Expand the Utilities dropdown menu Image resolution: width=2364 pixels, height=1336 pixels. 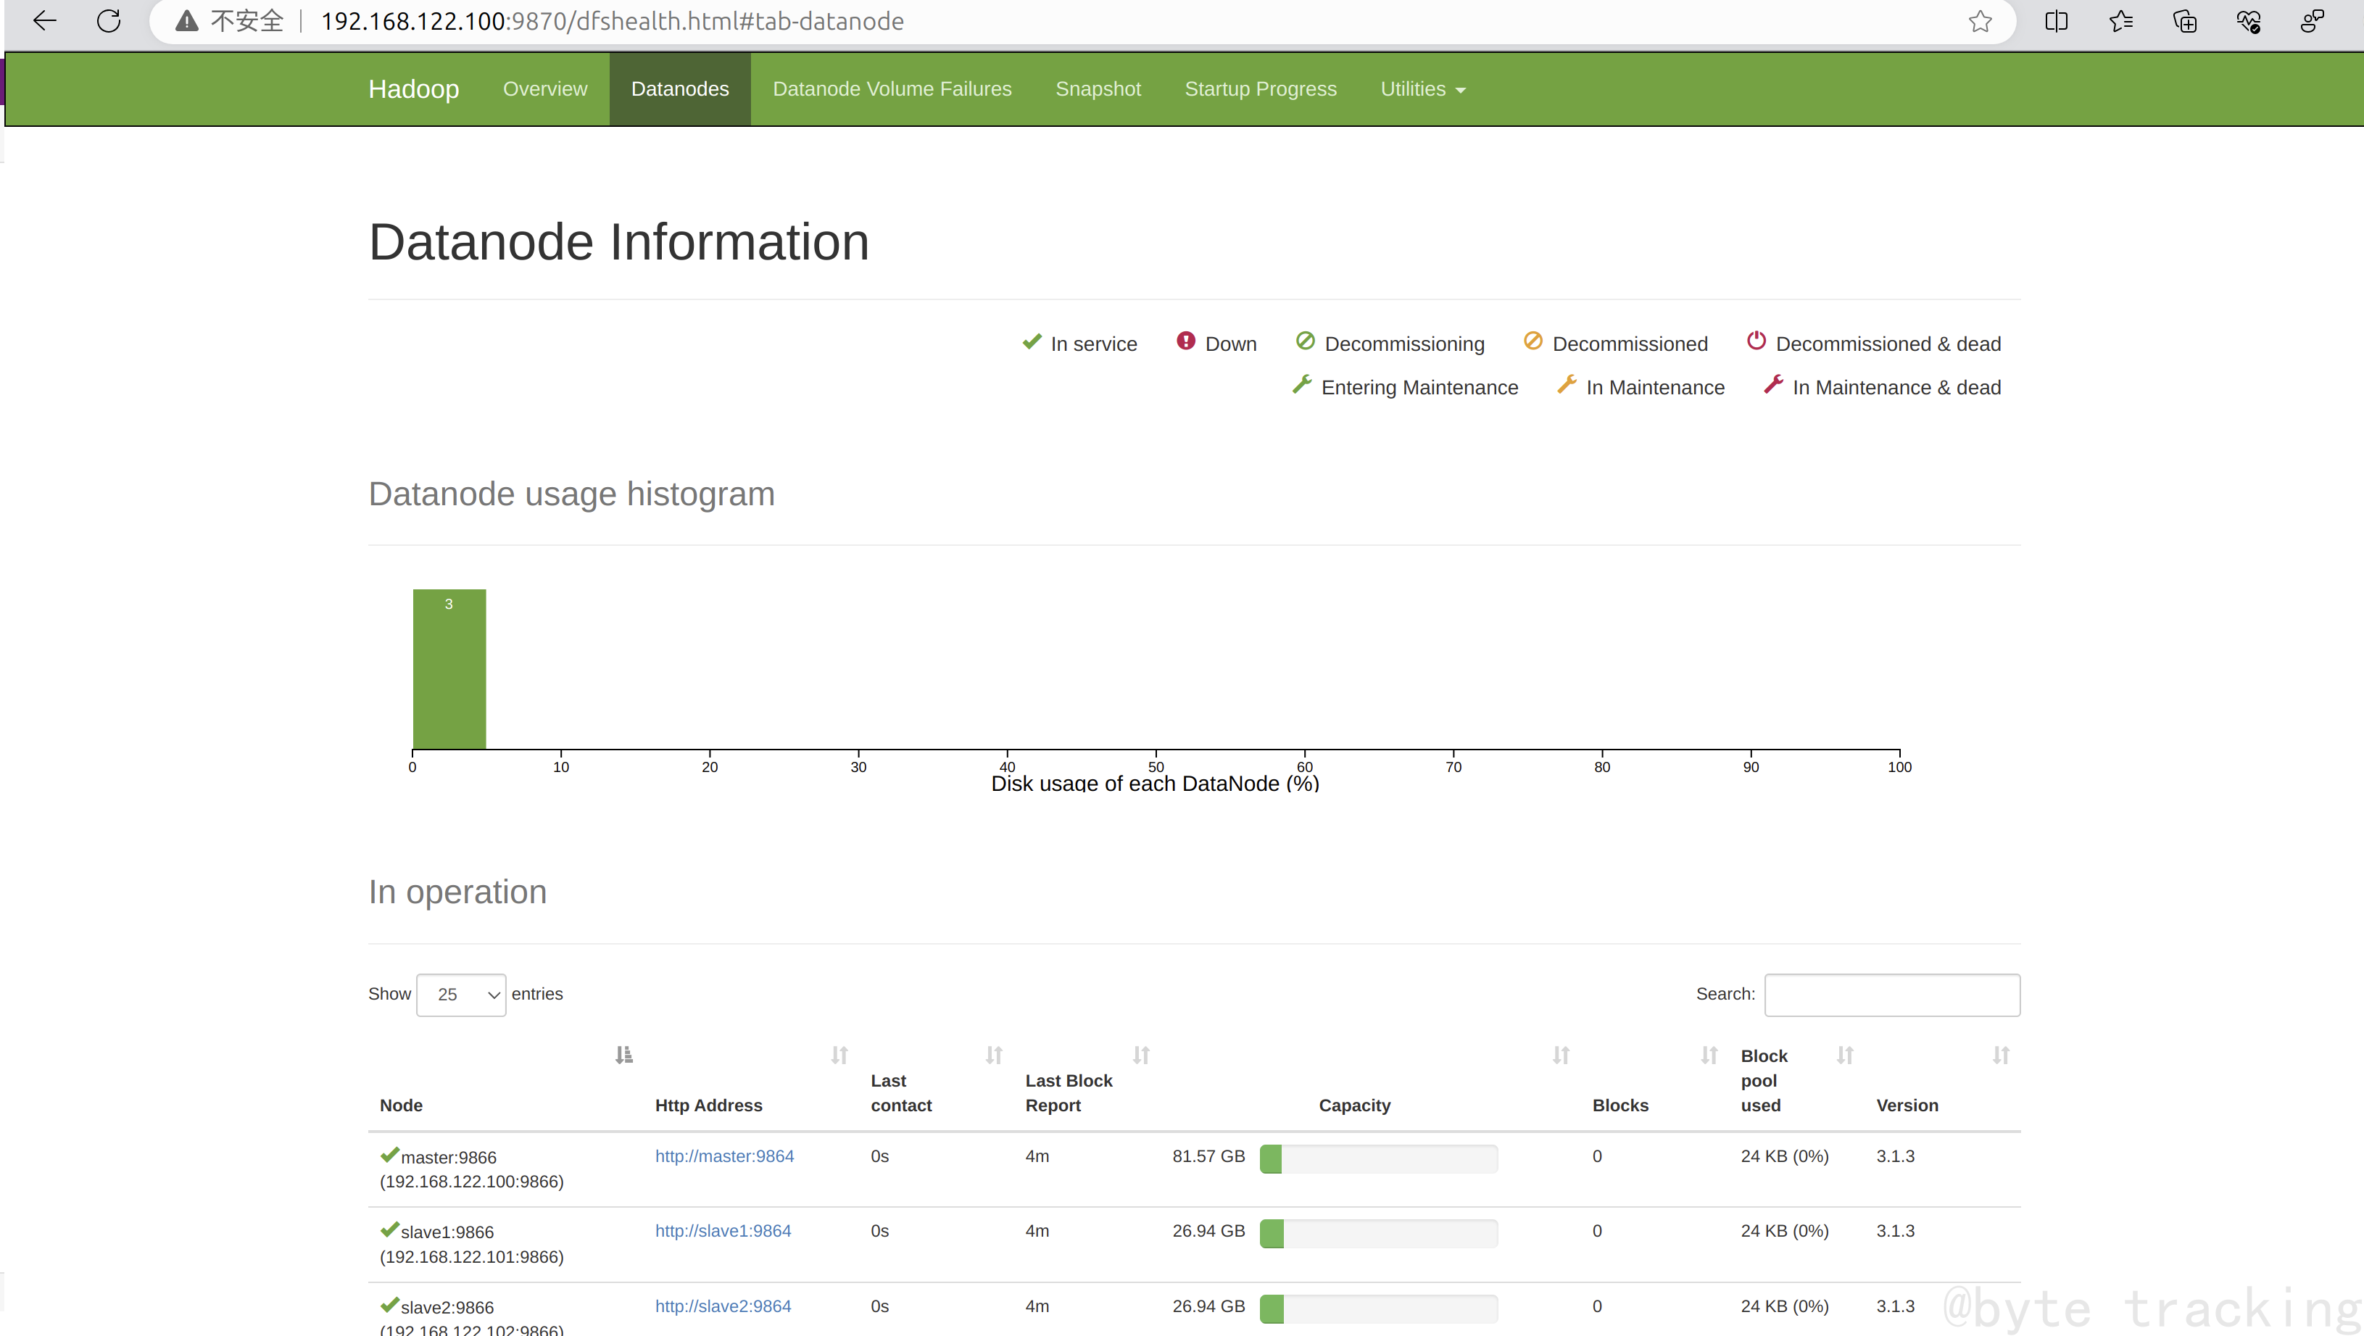pyautogui.click(x=1422, y=89)
